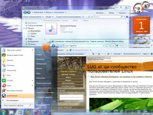This screenshot has width=153, height=115.
Task: Open Opera from the taskbar
Action: 36,113
